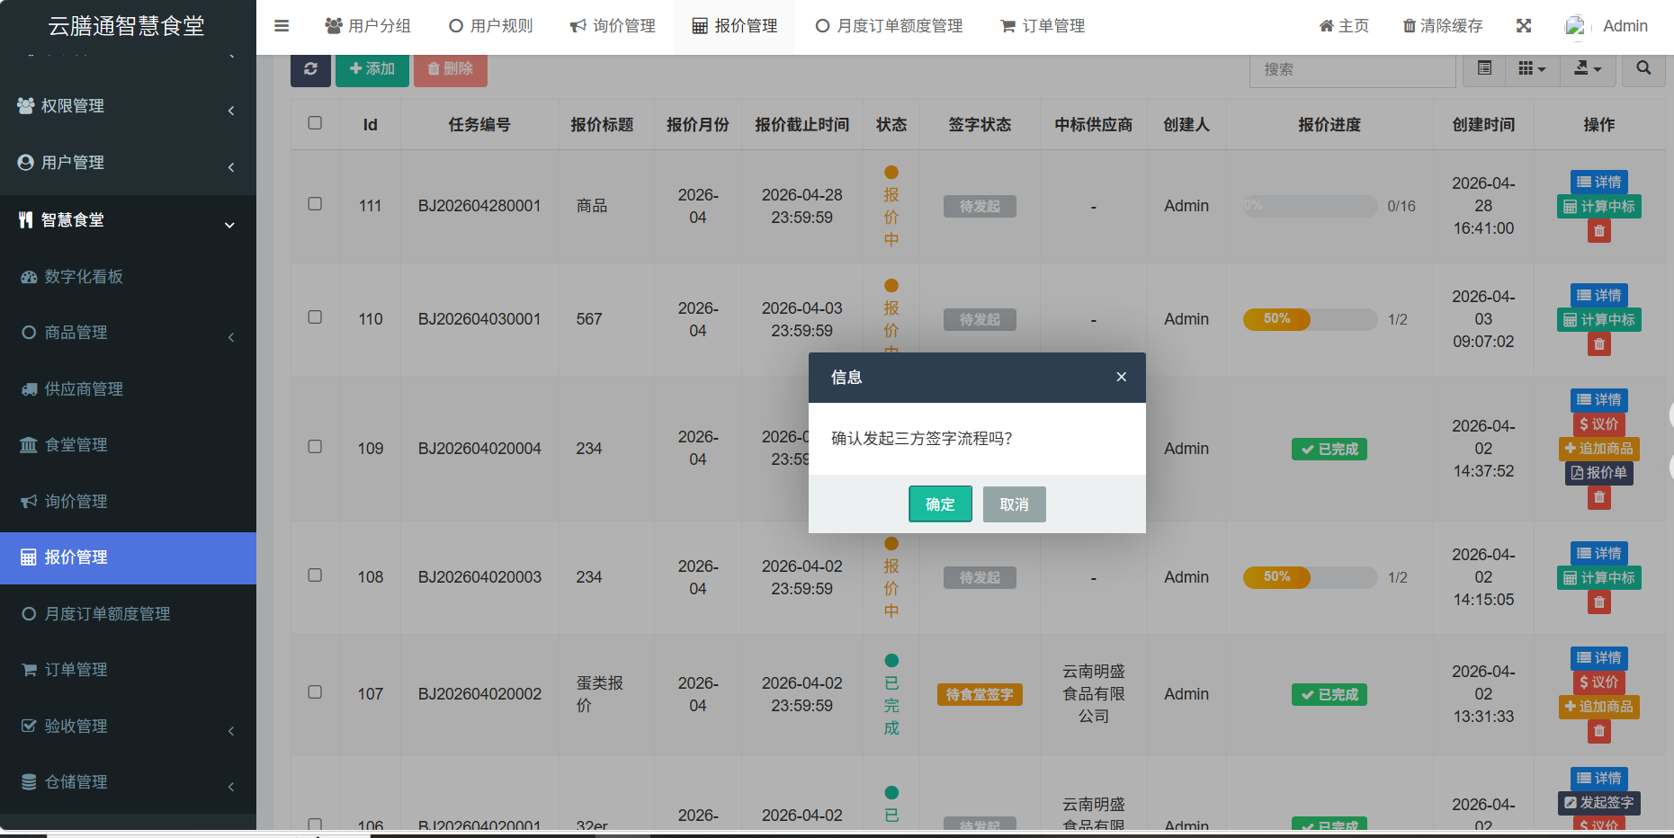Expand the 权限管理 sidebar menu
This screenshot has width=1674, height=838.
[127, 106]
